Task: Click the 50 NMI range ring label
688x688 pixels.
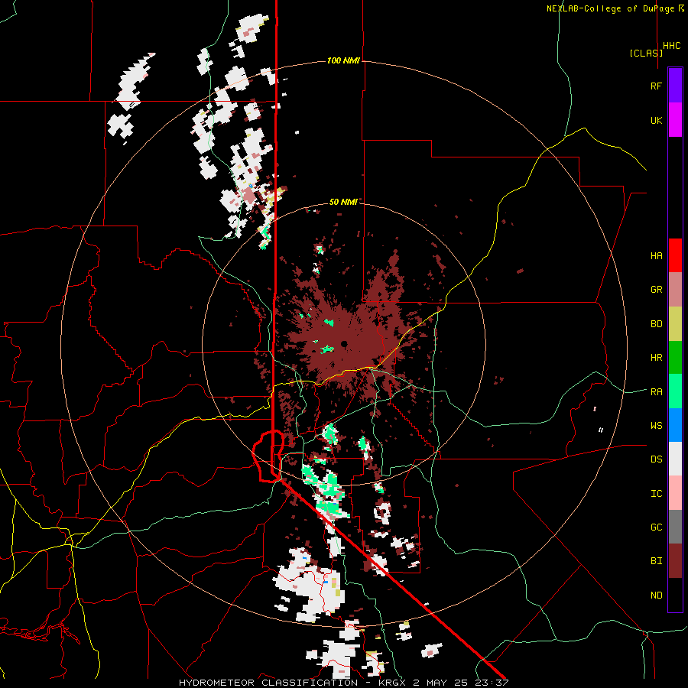Action: (343, 202)
